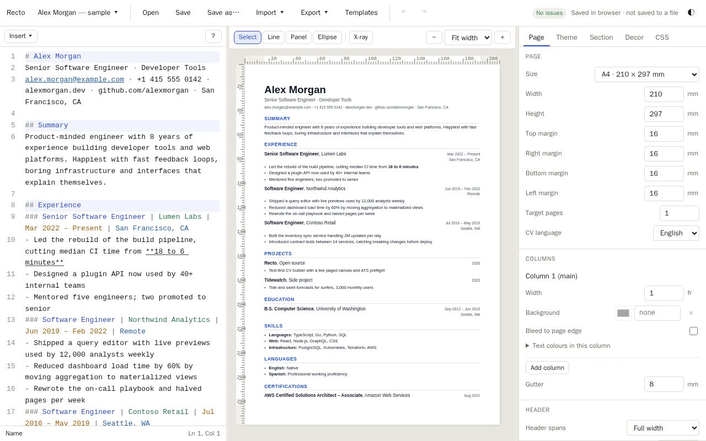Switch to the Decor tab
The image size is (706, 441).
[634, 37]
